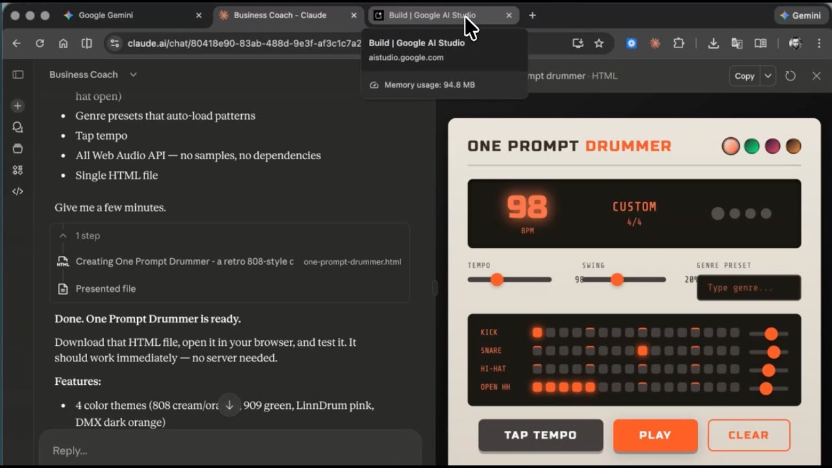Image resolution: width=832 pixels, height=468 pixels.
Task: Open Artifacts in Claude sidebar
Action: click(x=18, y=170)
